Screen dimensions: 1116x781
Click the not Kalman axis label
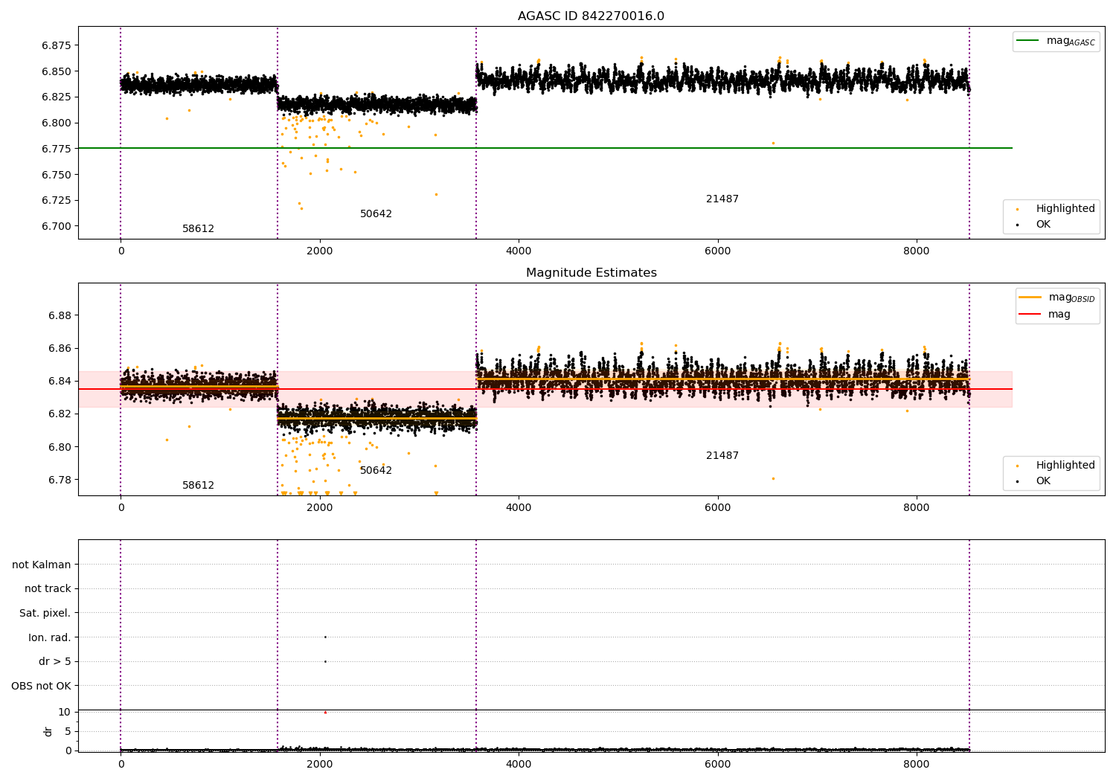(42, 565)
